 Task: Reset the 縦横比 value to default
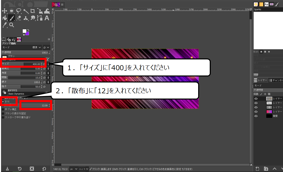click(x=44, y=69)
